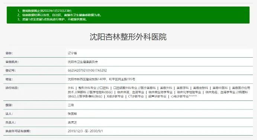Click the 临床化学检验专业 entry
257x140 pixels.
pyautogui.click(x=189, y=92)
